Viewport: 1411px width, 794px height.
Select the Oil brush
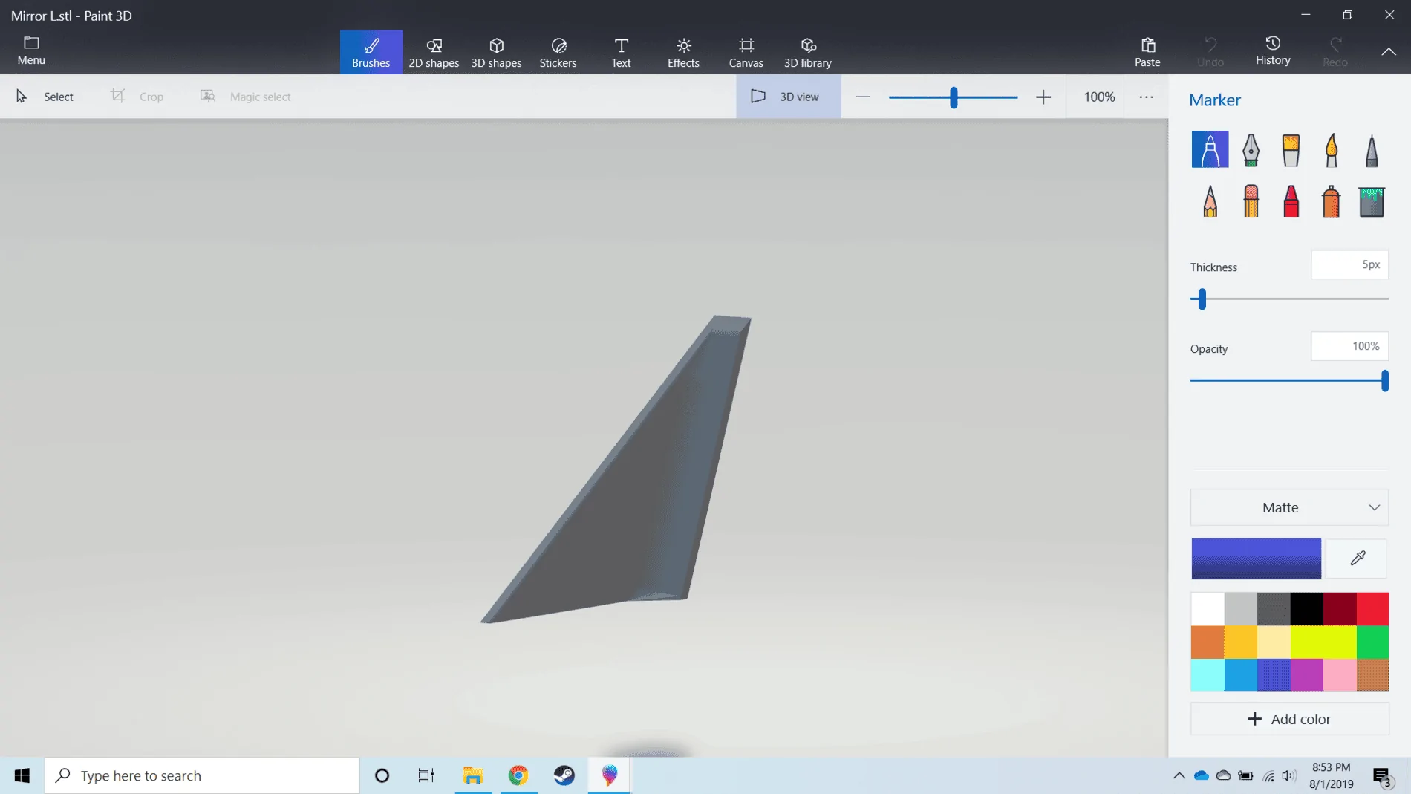click(1291, 149)
